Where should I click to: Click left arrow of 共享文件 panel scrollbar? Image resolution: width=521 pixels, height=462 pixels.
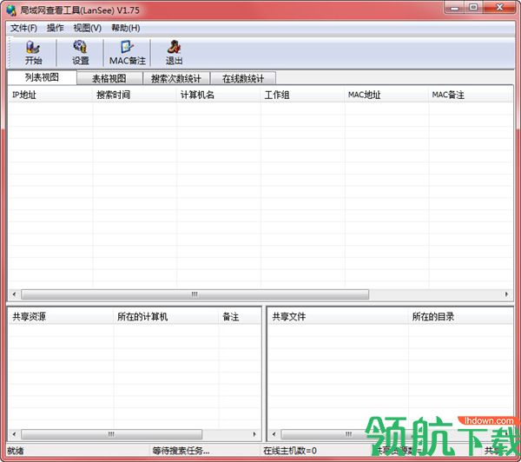274,434
